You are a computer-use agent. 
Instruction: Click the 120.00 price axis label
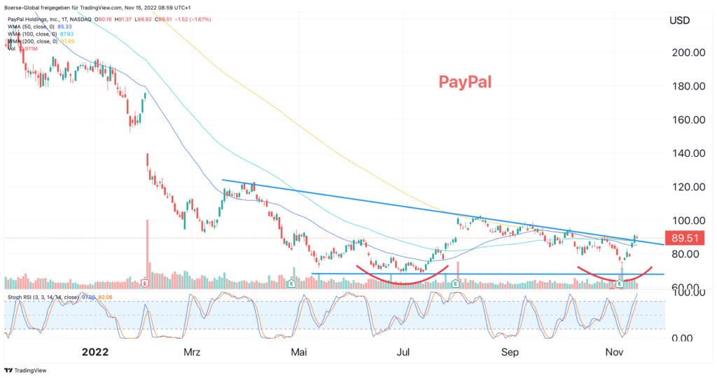[688, 187]
